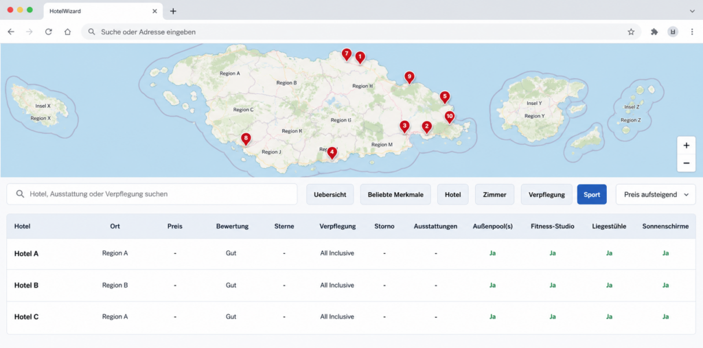Open the browser home page
Image resolution: width=703 pixels, height=348 pixels.
(x=67, y=32)
